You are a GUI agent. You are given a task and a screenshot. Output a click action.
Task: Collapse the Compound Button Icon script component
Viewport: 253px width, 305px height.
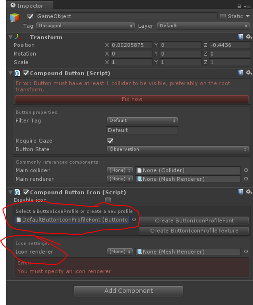coord(11,192)
